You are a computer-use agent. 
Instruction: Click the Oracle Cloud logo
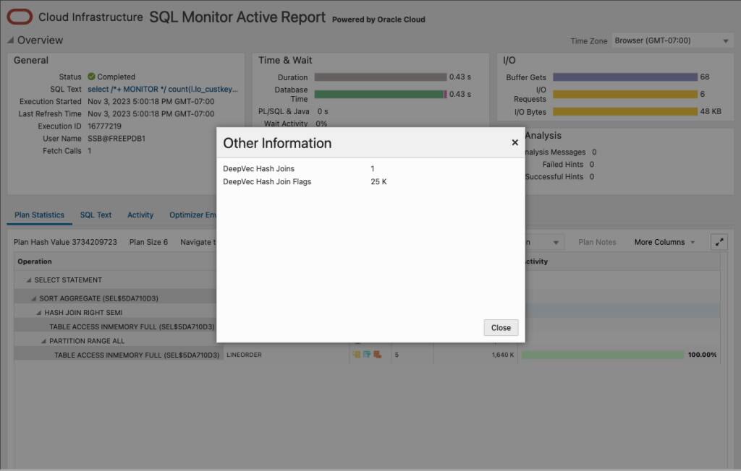click(20, 15)
